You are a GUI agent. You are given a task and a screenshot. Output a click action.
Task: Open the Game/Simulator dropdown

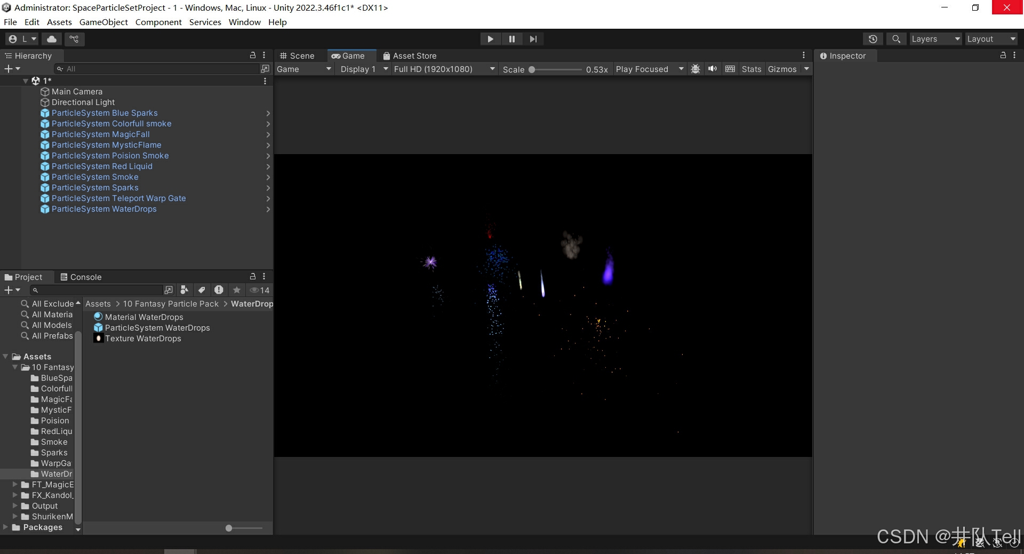[304, 69]
